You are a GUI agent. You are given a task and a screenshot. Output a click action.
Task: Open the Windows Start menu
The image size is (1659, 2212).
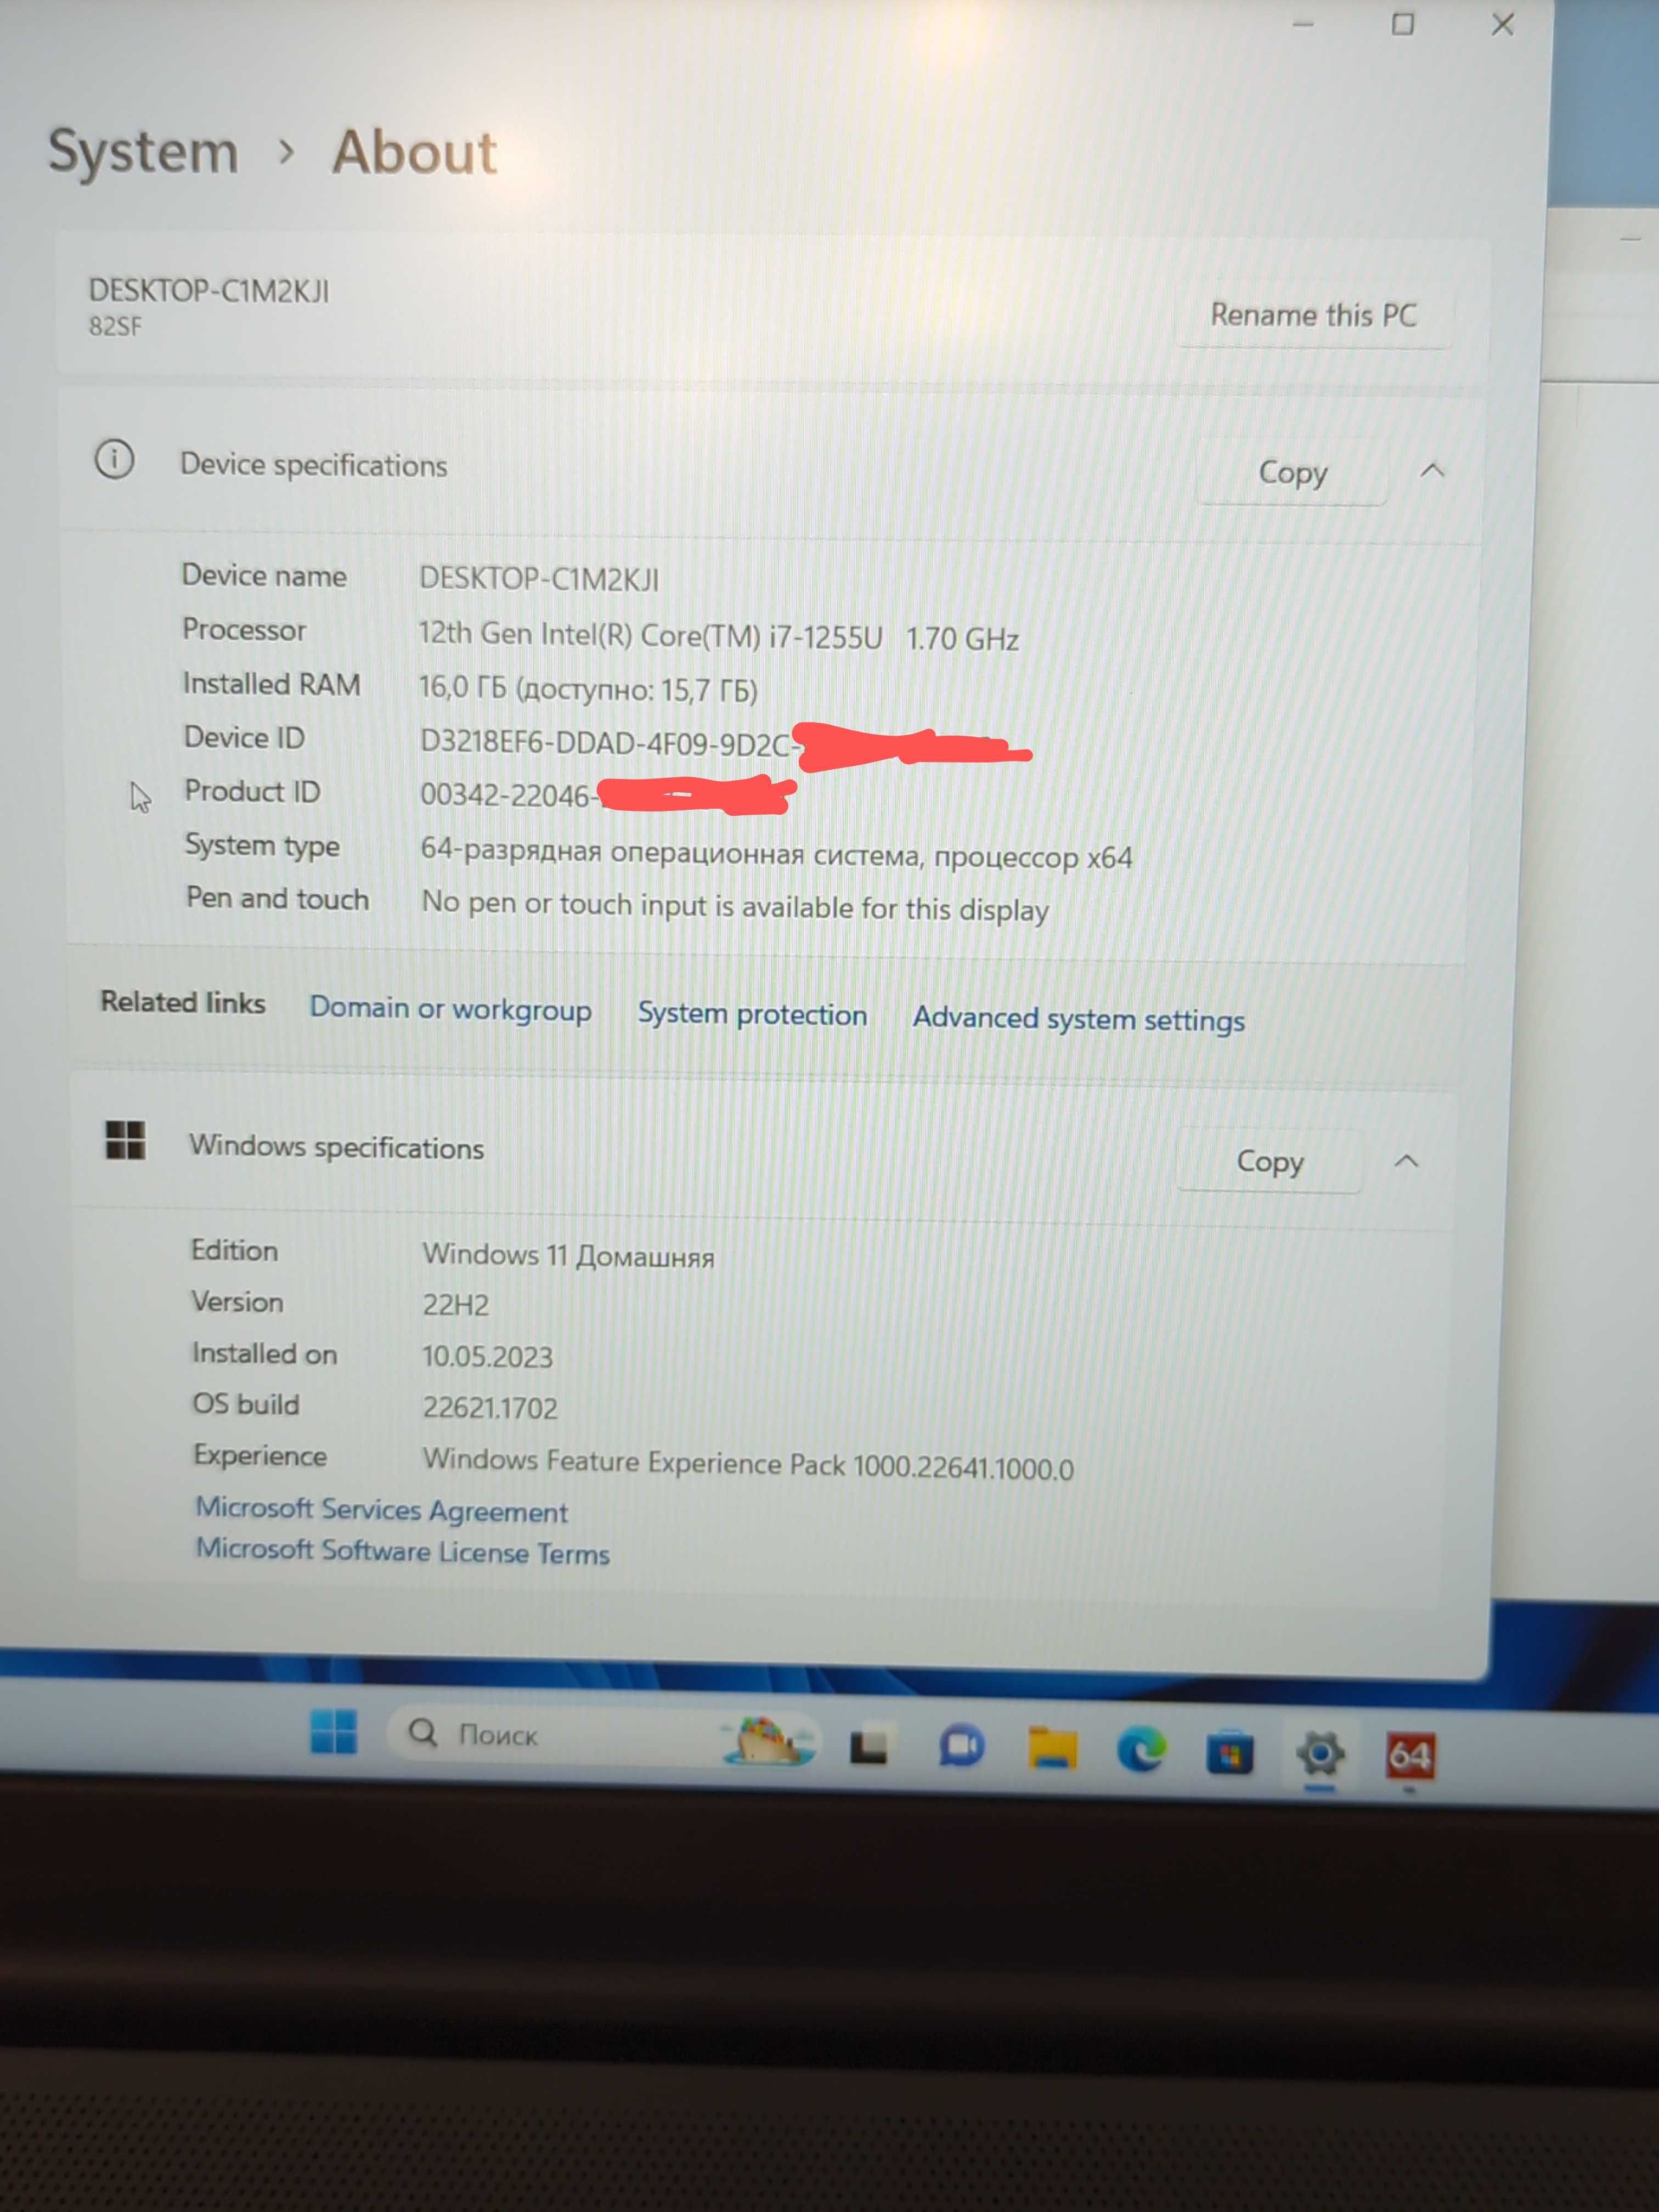click(x=333, y=1731)
